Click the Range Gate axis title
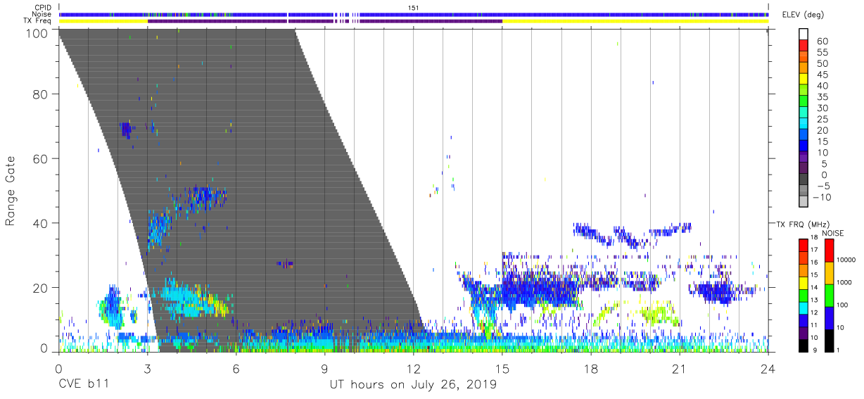This screenshot has width=864, height=399. tap(11, 191)
